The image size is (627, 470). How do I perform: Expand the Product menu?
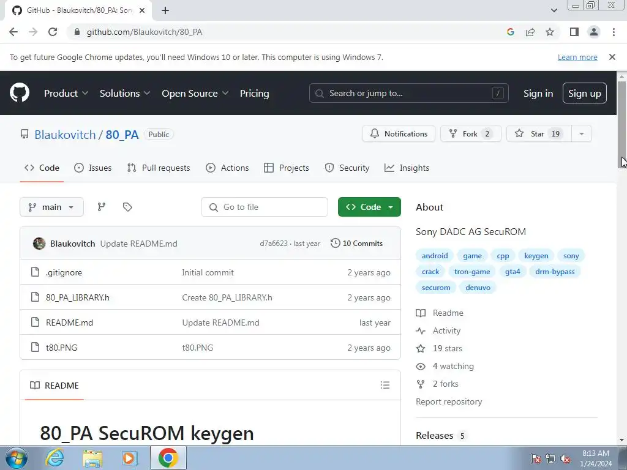click(66, 93)
